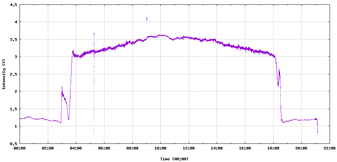Click the 02:00 x-axis tick label

click(x=48, y=148)
